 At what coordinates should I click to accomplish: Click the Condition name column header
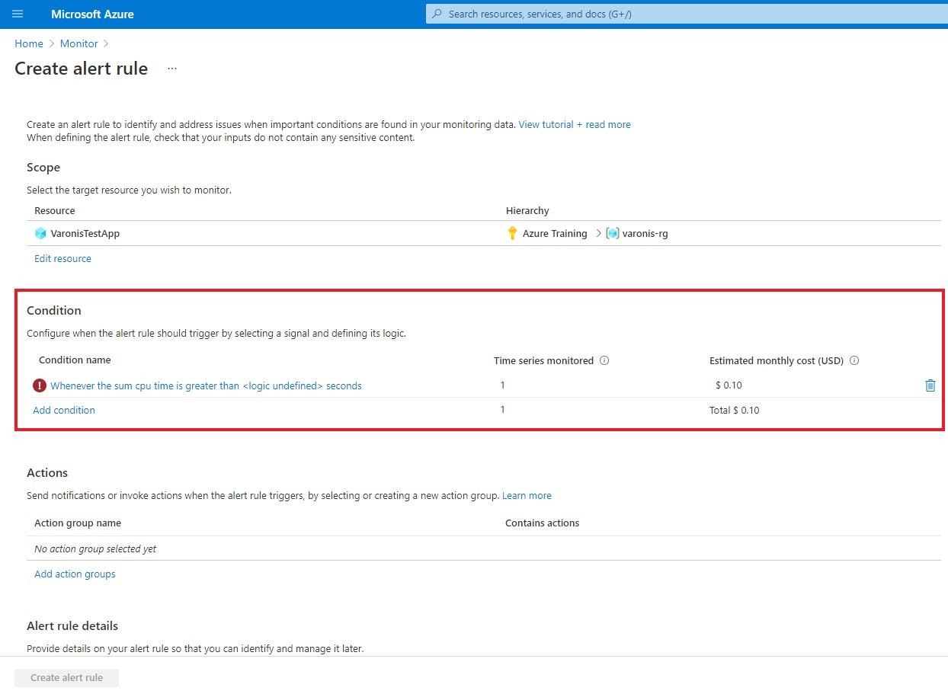[x=75, y=360]
